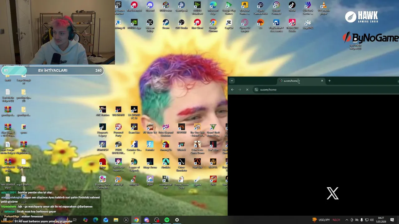Launch League of Legends shortcut
Image resolution: width=399 pixels, height=224 pixels.
(x=134, y=165)
